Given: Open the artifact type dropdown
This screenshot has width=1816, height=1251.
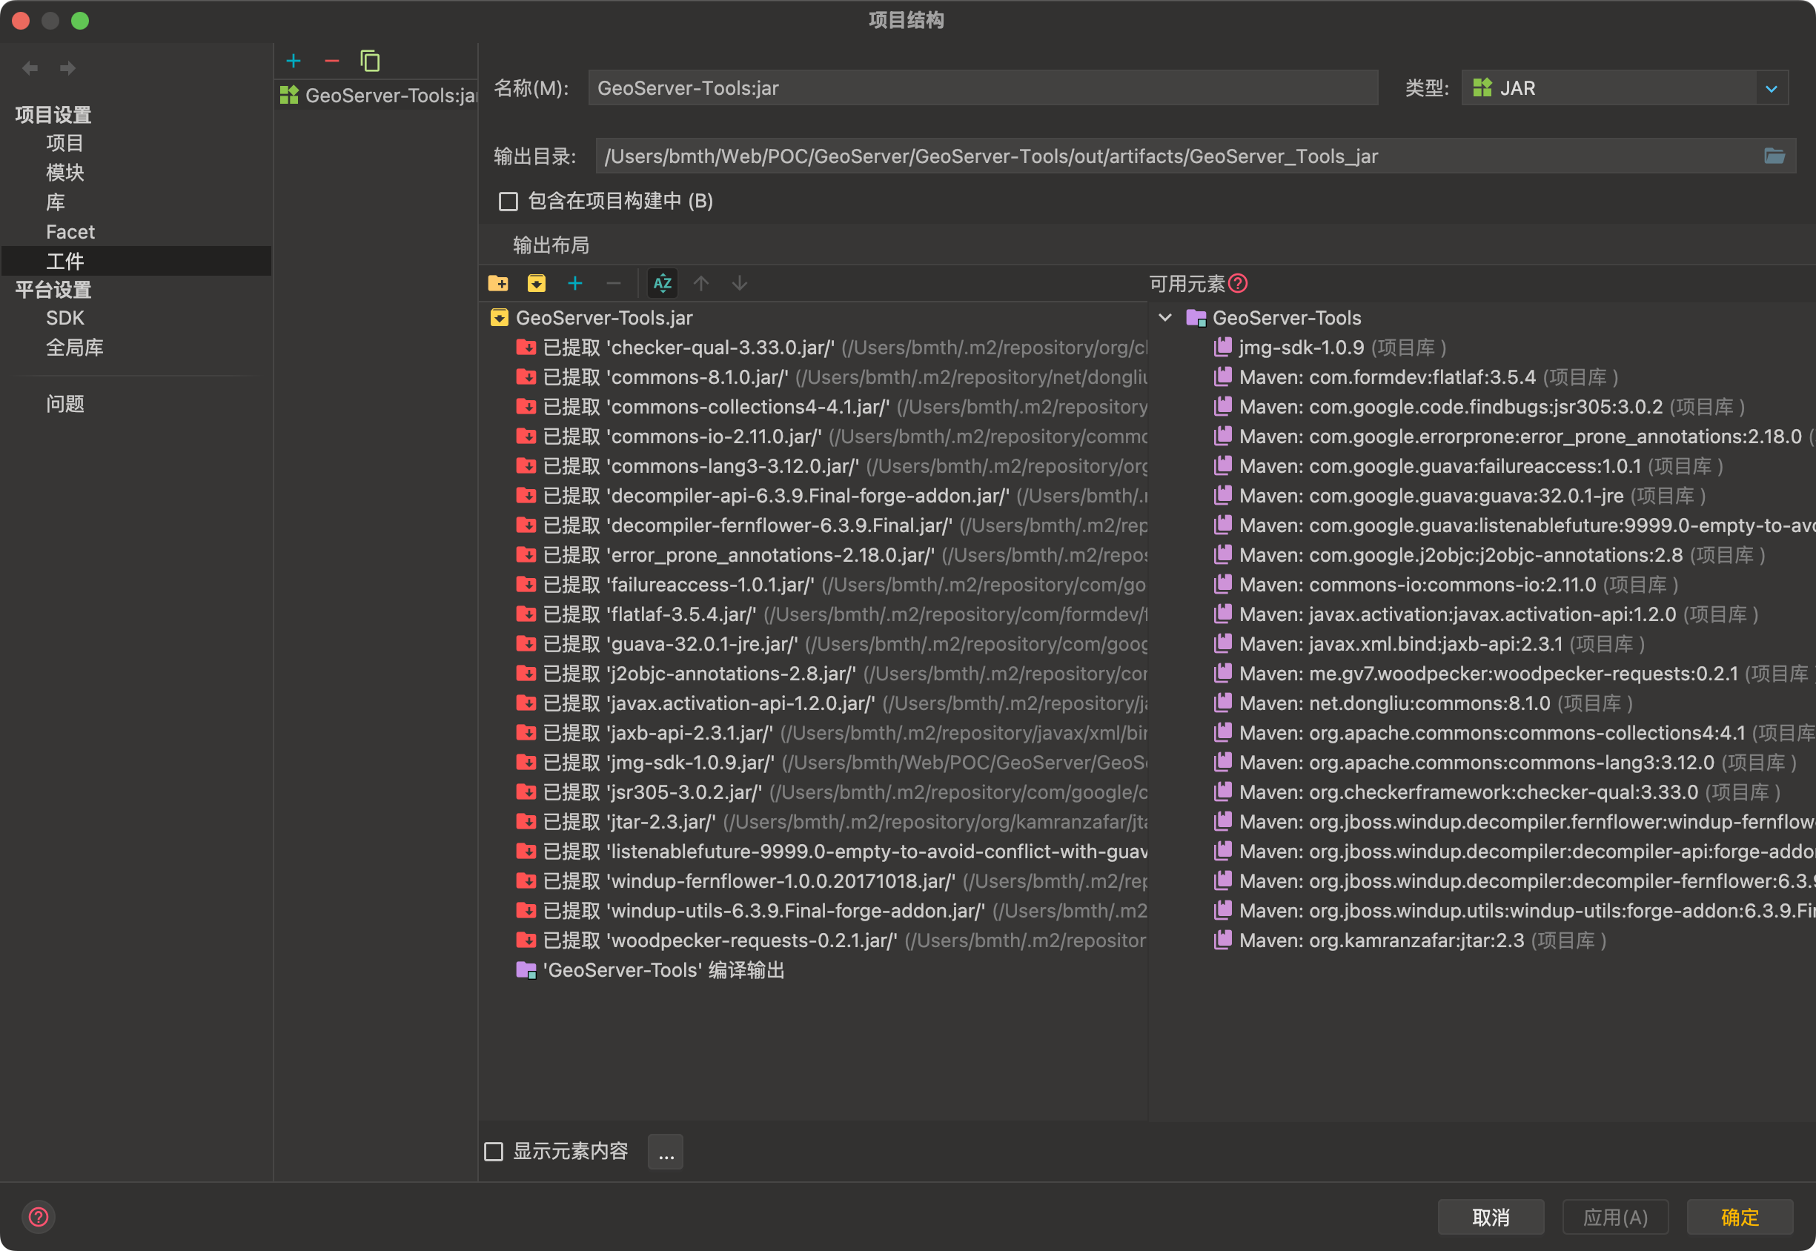Looking at the screenshot, I should pyautogui.click(x=1772, y=89).
